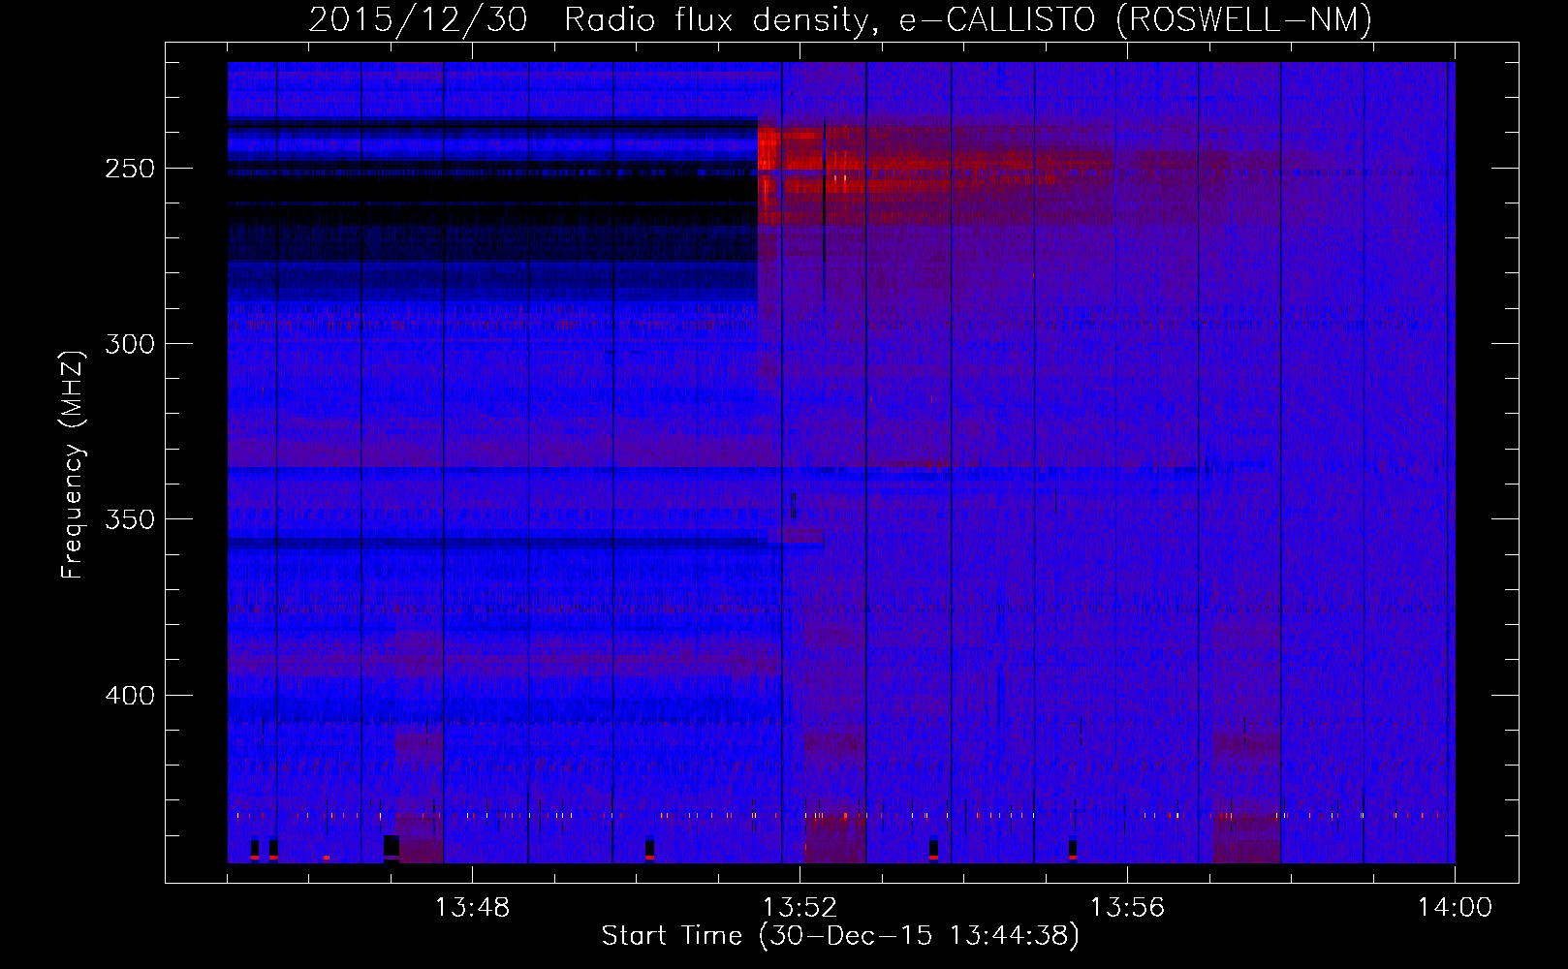Click the reddish patch at bottom after 13:52
Screen dimensions: 1568x969
coord(834,838)
